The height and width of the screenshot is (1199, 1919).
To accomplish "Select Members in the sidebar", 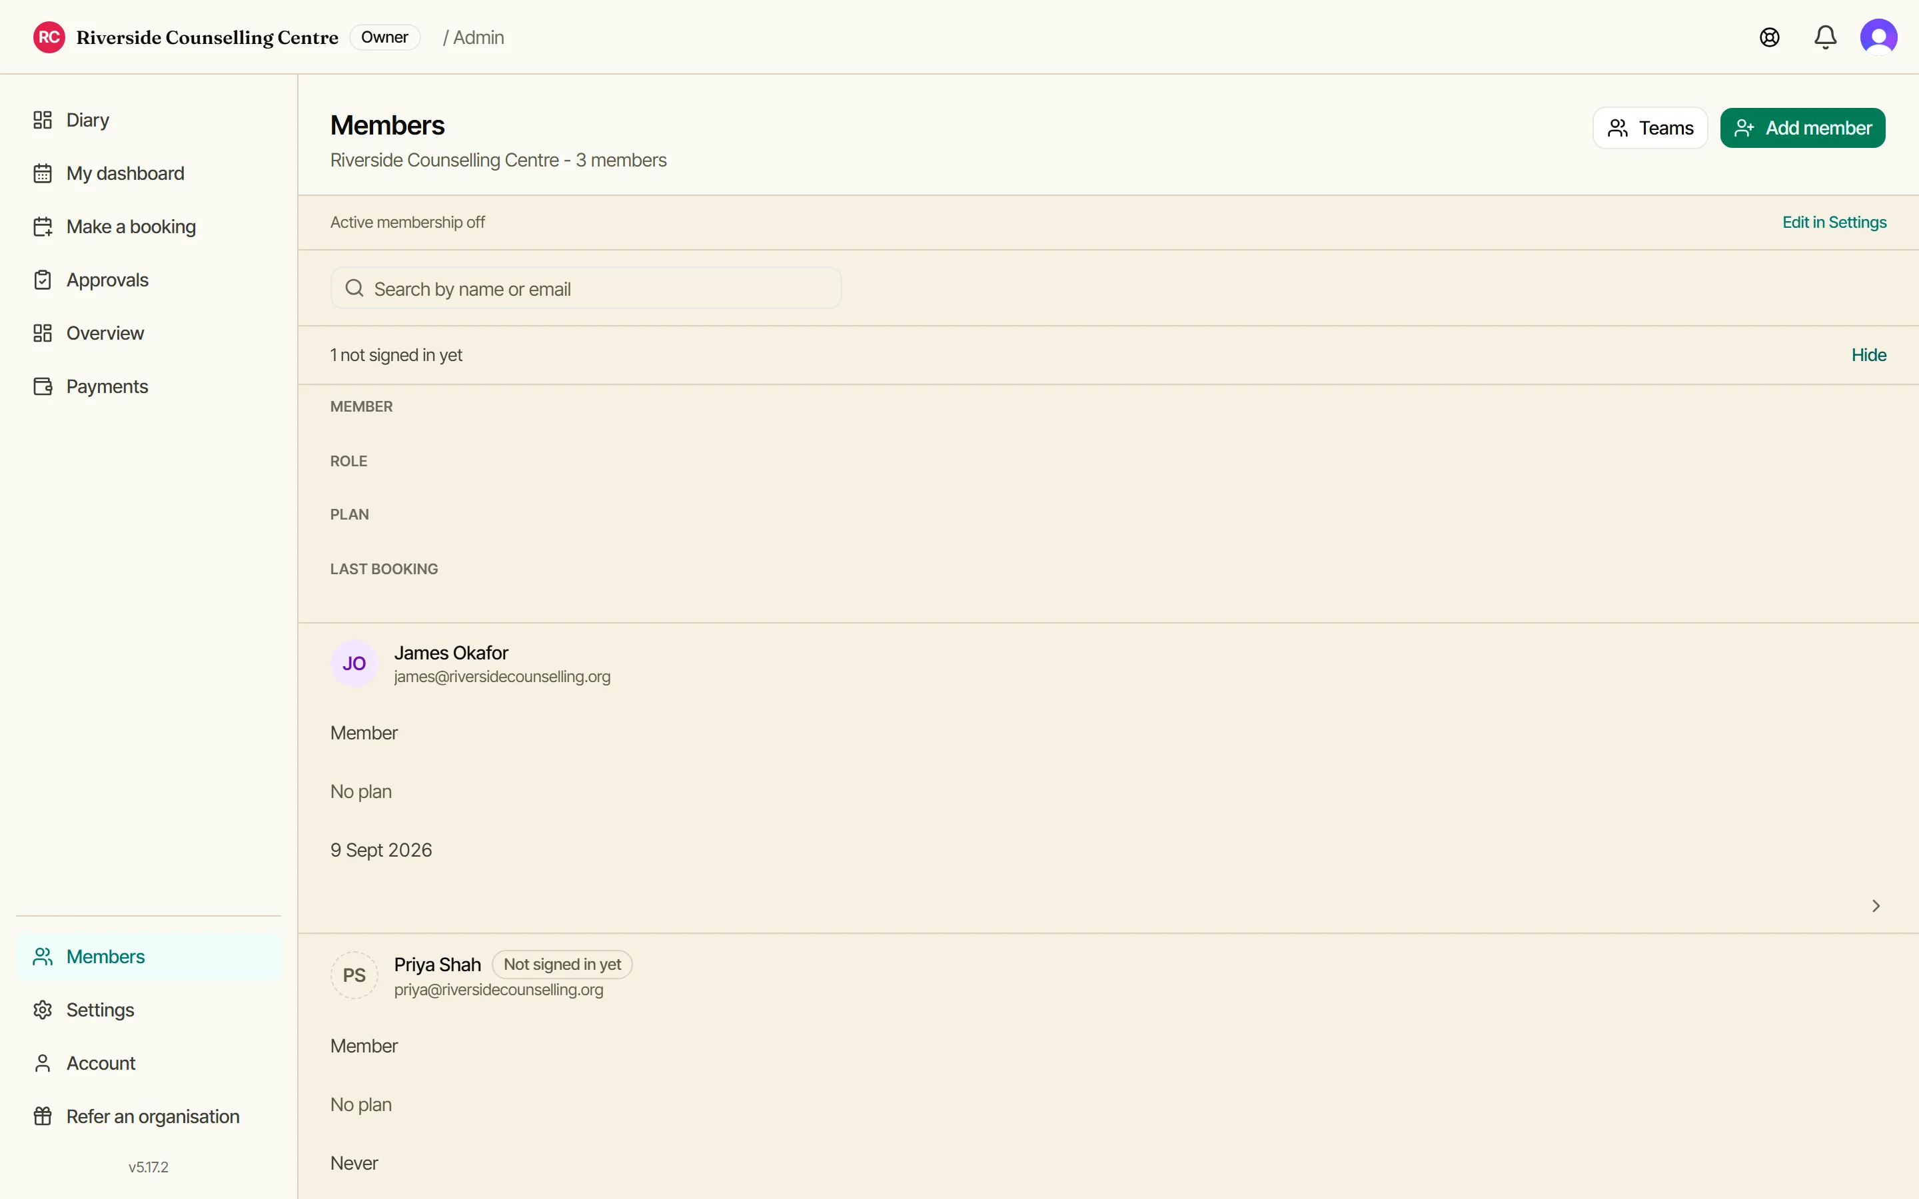I will pos(149,957).
